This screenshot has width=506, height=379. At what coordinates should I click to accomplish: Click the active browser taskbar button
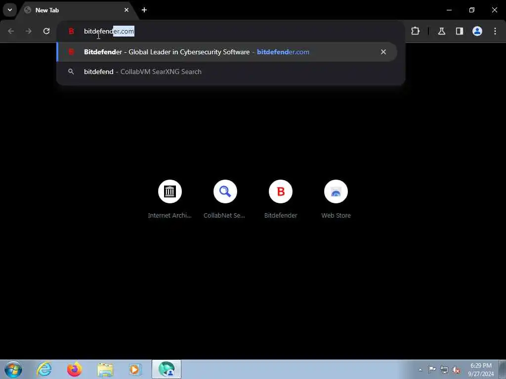167,369
